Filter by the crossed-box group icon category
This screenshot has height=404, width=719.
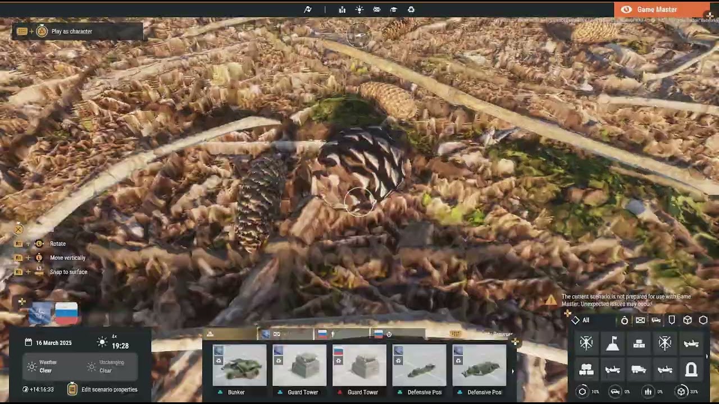[x=640, y=320]
